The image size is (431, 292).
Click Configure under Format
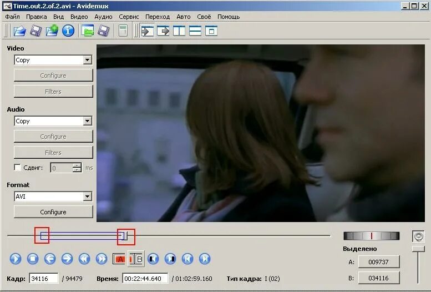53,212
